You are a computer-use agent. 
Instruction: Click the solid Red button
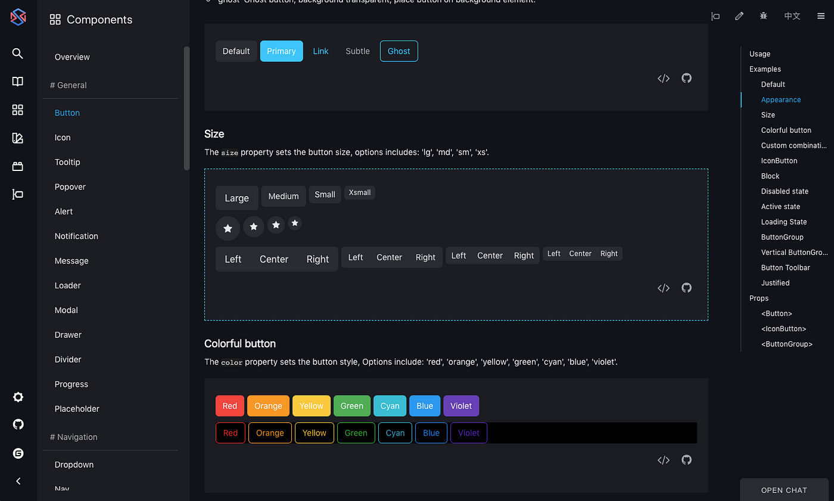(x=230, y=406)
